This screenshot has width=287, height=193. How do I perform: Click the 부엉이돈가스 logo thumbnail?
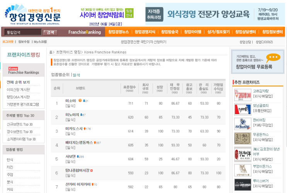coord(243,170)
